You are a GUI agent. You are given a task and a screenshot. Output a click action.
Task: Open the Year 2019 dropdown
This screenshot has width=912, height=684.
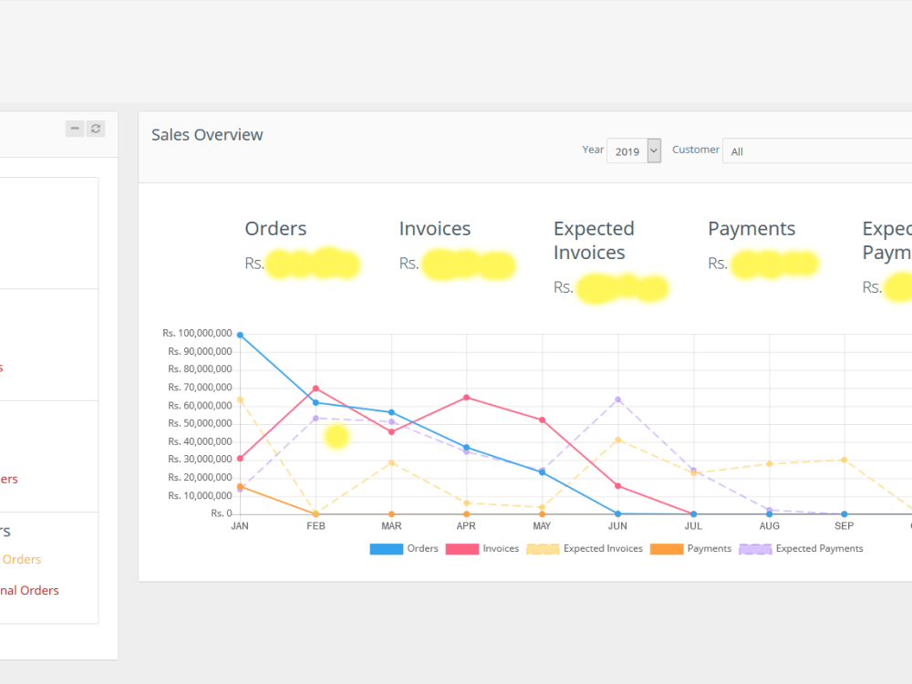634,151
